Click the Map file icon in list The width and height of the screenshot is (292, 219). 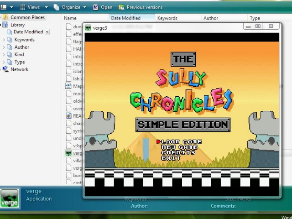pos(68,86)
